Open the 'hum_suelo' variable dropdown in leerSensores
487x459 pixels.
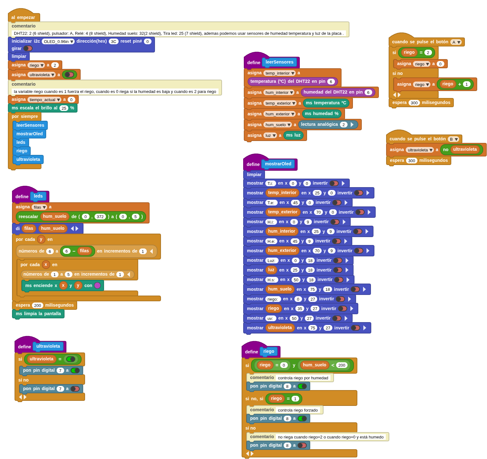(x=278, y=125)
